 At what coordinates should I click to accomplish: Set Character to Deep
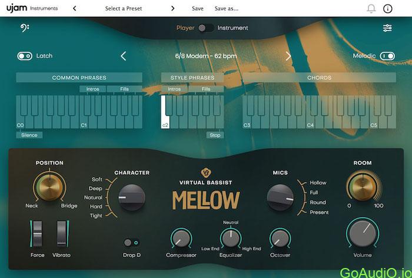[95, 189]
